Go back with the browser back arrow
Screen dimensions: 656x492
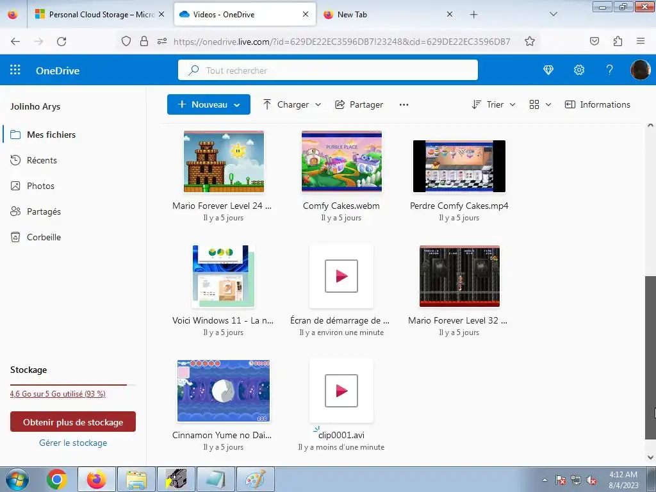pyautogui.click(x=15, y=41)
